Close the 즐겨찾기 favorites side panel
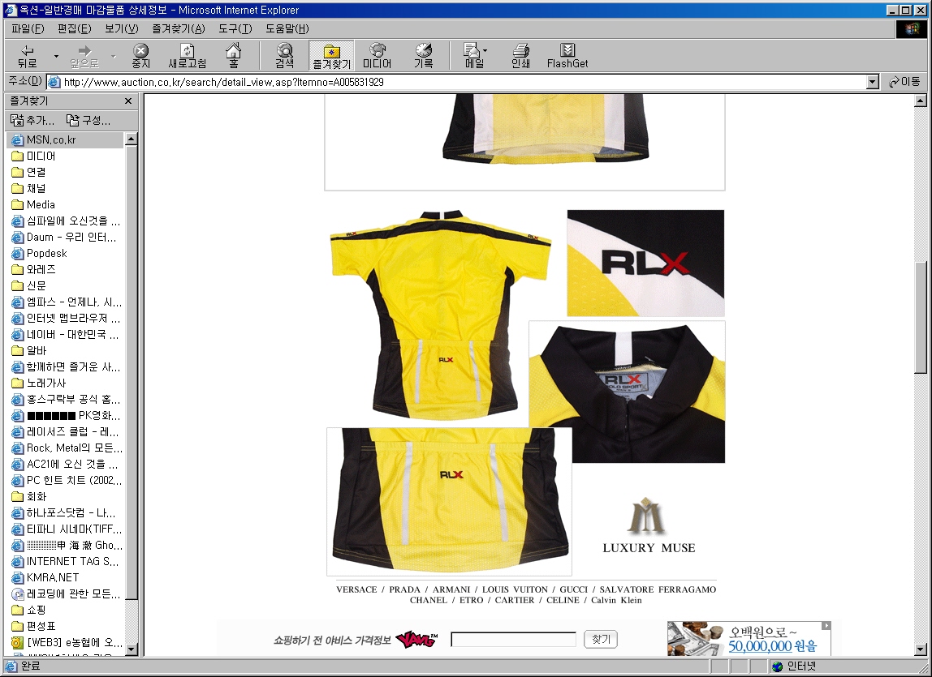 [x=127, y=101]
